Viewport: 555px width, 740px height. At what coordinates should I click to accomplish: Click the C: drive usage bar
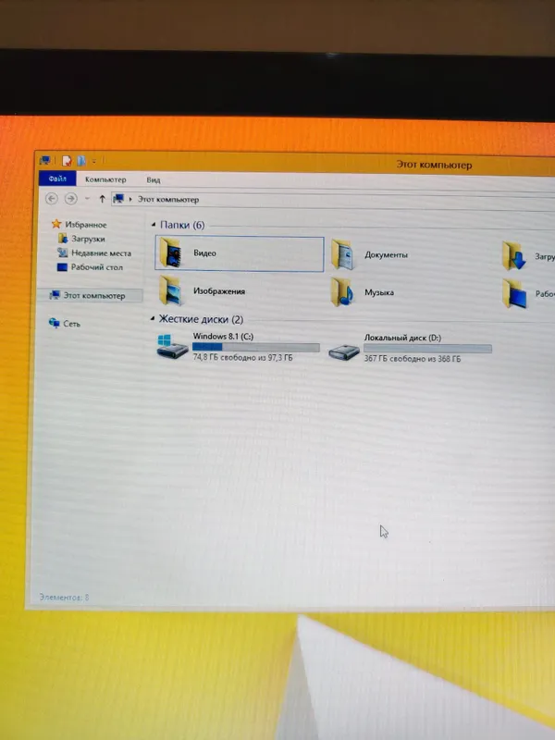256,348
